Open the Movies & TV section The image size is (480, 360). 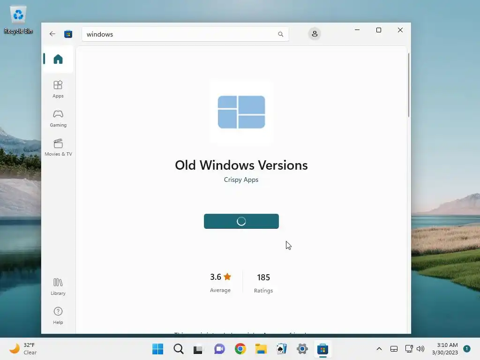click(58, 148)
